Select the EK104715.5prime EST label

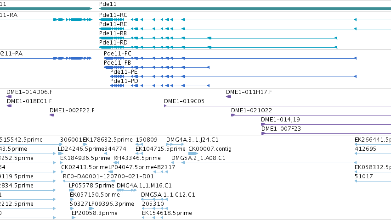(160, 149)
